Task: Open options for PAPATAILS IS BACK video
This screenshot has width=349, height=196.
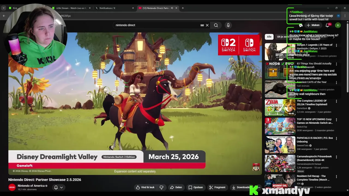Action: tap(336, 138)
